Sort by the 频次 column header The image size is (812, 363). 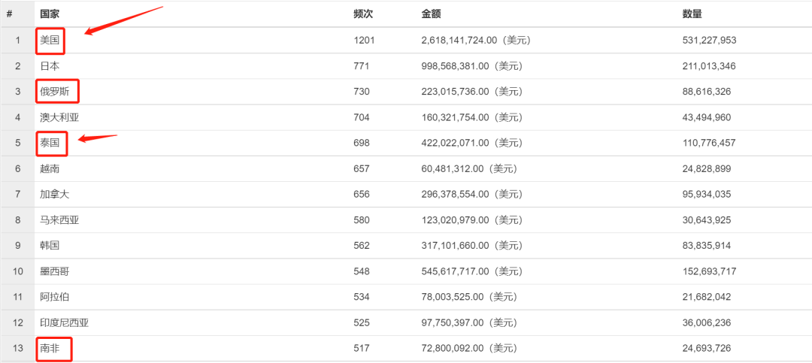pos(362,14)
